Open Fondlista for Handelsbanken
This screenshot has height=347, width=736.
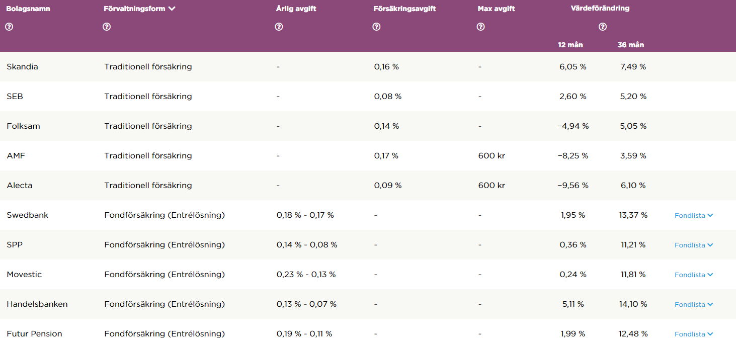pos(694,304)
